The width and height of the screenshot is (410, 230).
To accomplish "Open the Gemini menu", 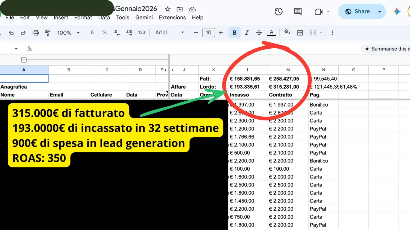I will (144, 17).
